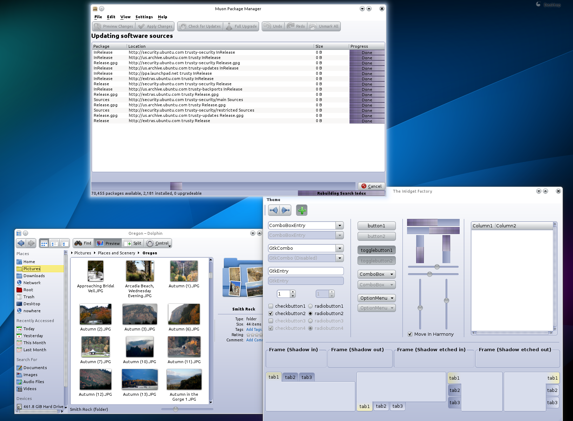Open the enabled ComboBox dropdown
Viewport: 573px width, 421px height.
click(377, 274)
